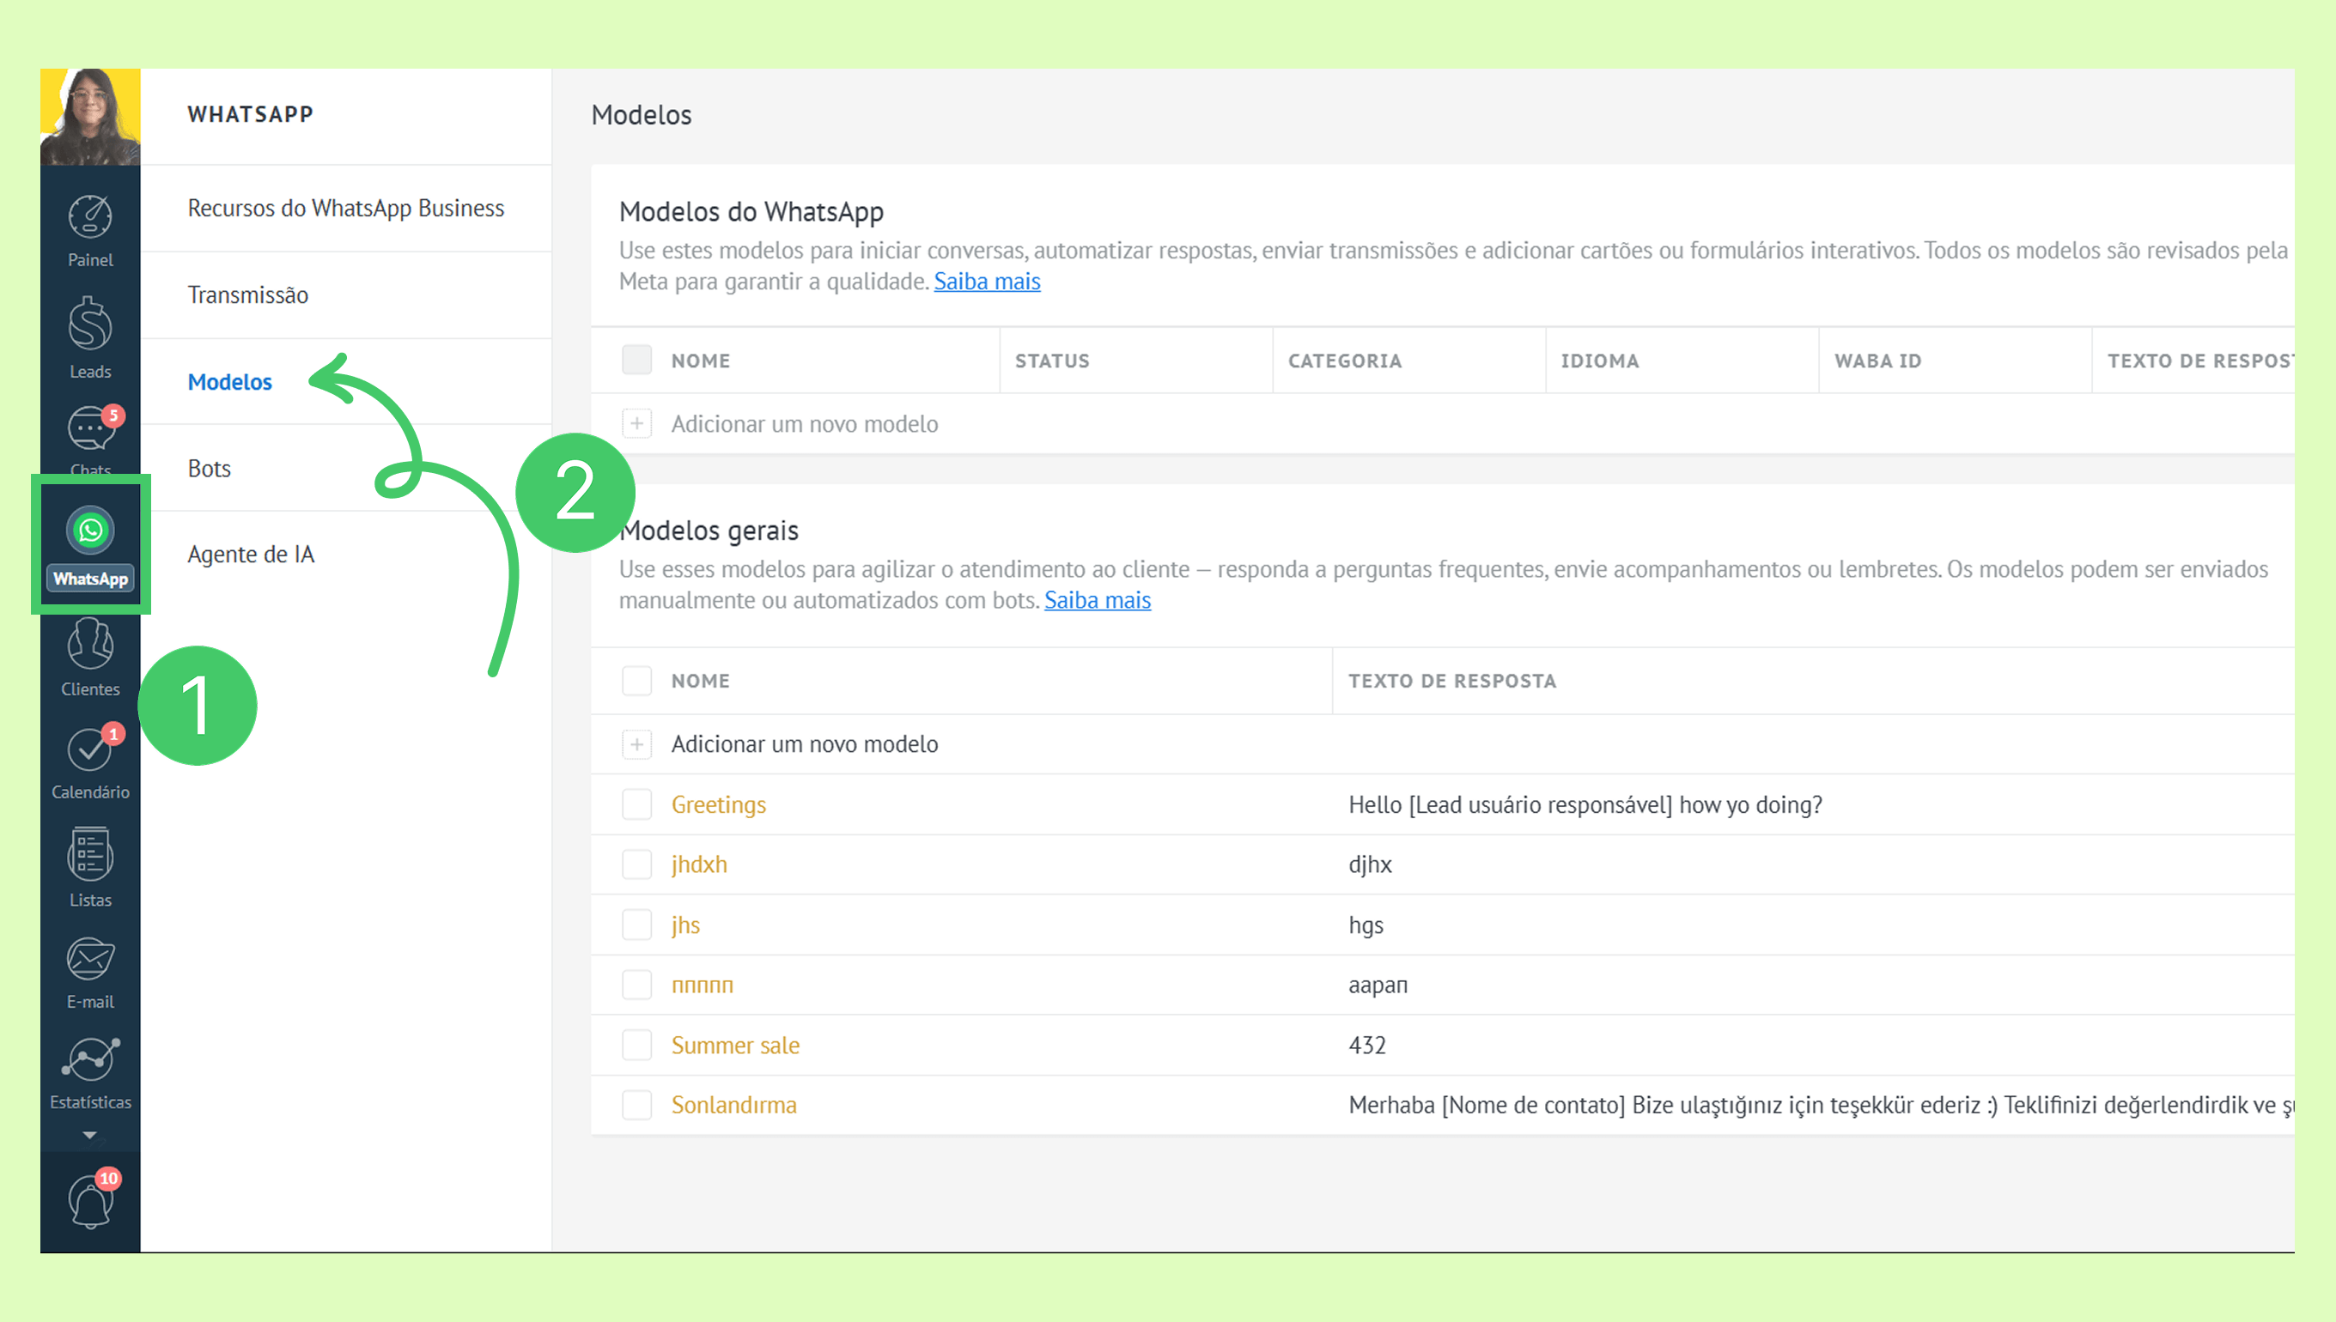Click Saiba mais link under Modelos gerais
Image resolution: width=2336 pixels, height=1322 pixels.
pos(1098,600)
